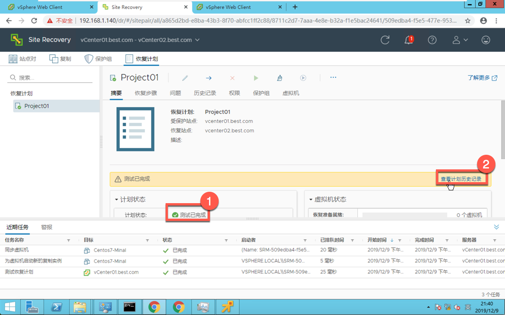Open filter for 目标 column
The width and height of the screenshot is (505, 315).
pos(147,241)
